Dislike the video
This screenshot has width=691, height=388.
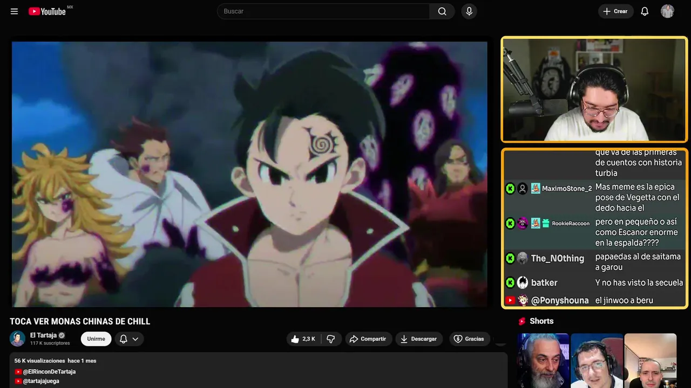[331, 339]
